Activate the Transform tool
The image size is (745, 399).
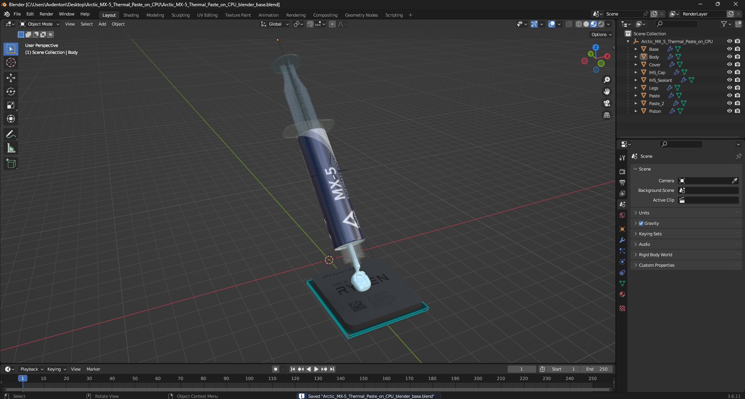point(11,119)
